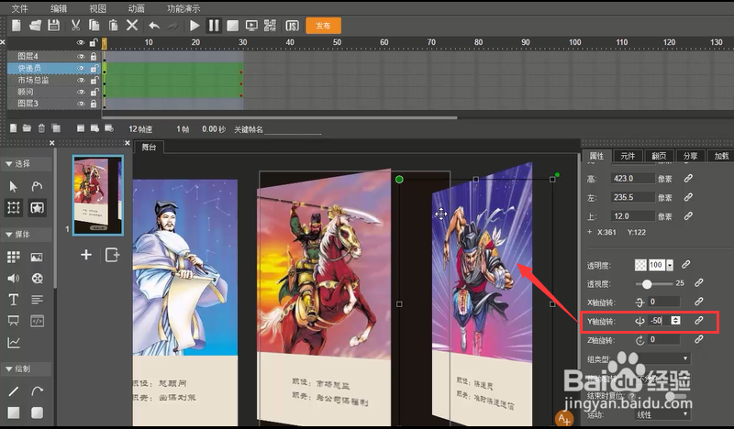Select page 1 thumbnail
The image size is (734, 429).
[98, 195]
